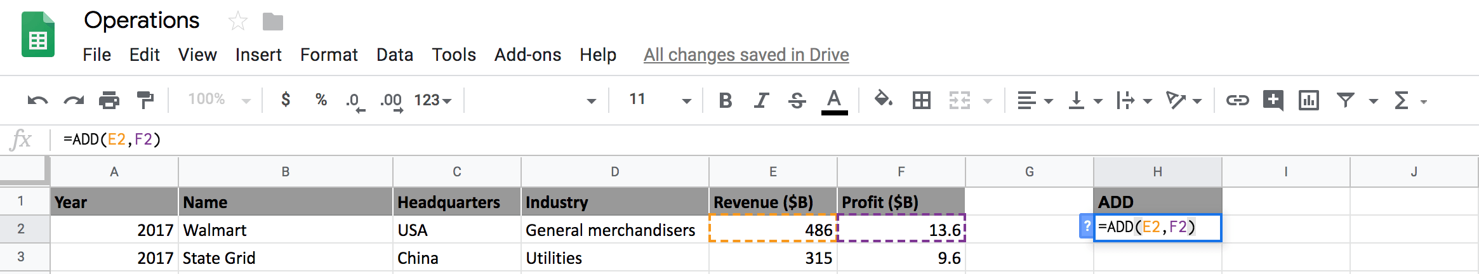The height and width of the screenshot is (274, 1479).
Task: Open the Format menu
Action: pos(329,55)
